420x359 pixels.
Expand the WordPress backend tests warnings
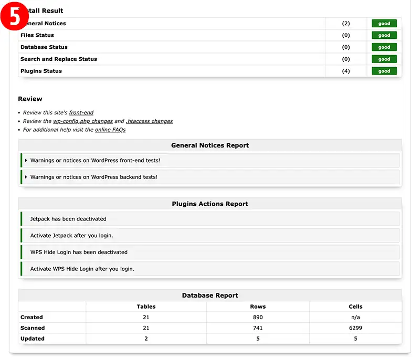(210, 177)
